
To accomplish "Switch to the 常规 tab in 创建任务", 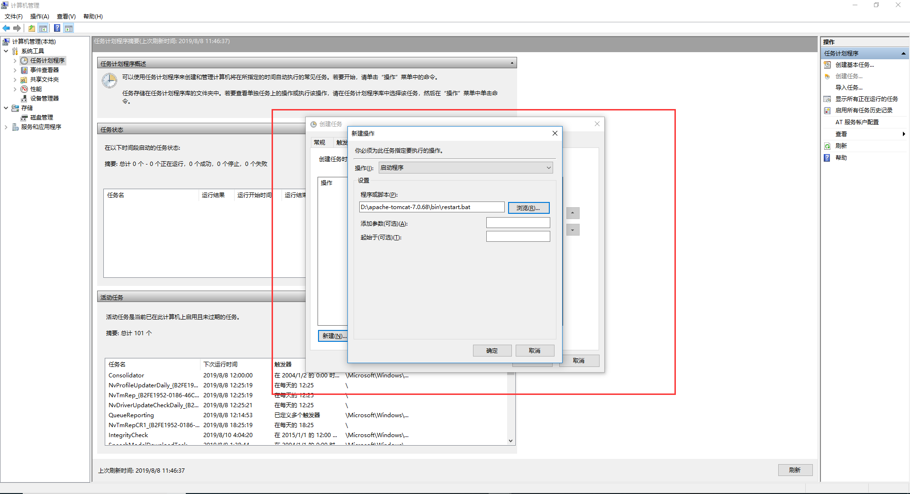I will point(320,143).
